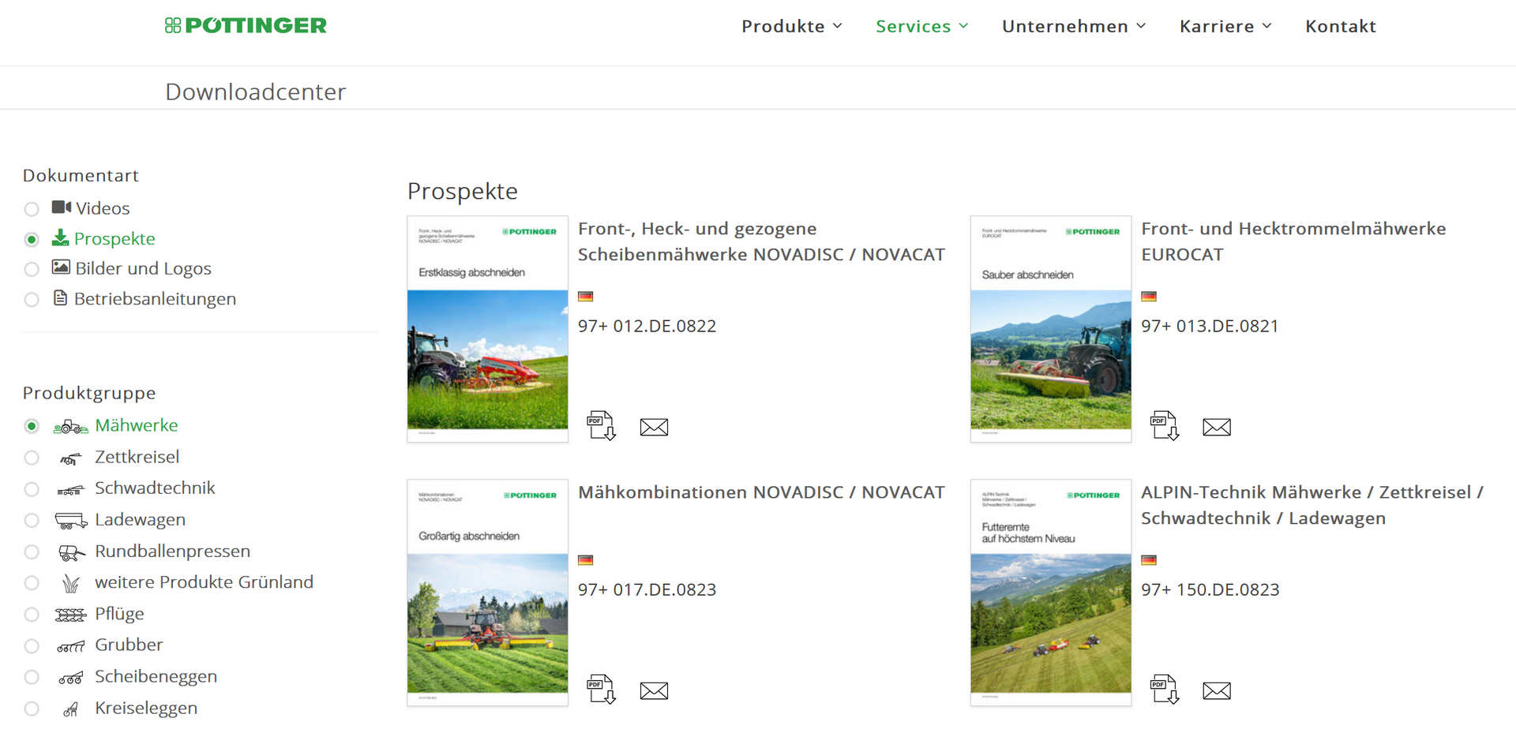Click the Pöttinger logo
This screenshot has width=1516, height=729.
coord(246,26)
